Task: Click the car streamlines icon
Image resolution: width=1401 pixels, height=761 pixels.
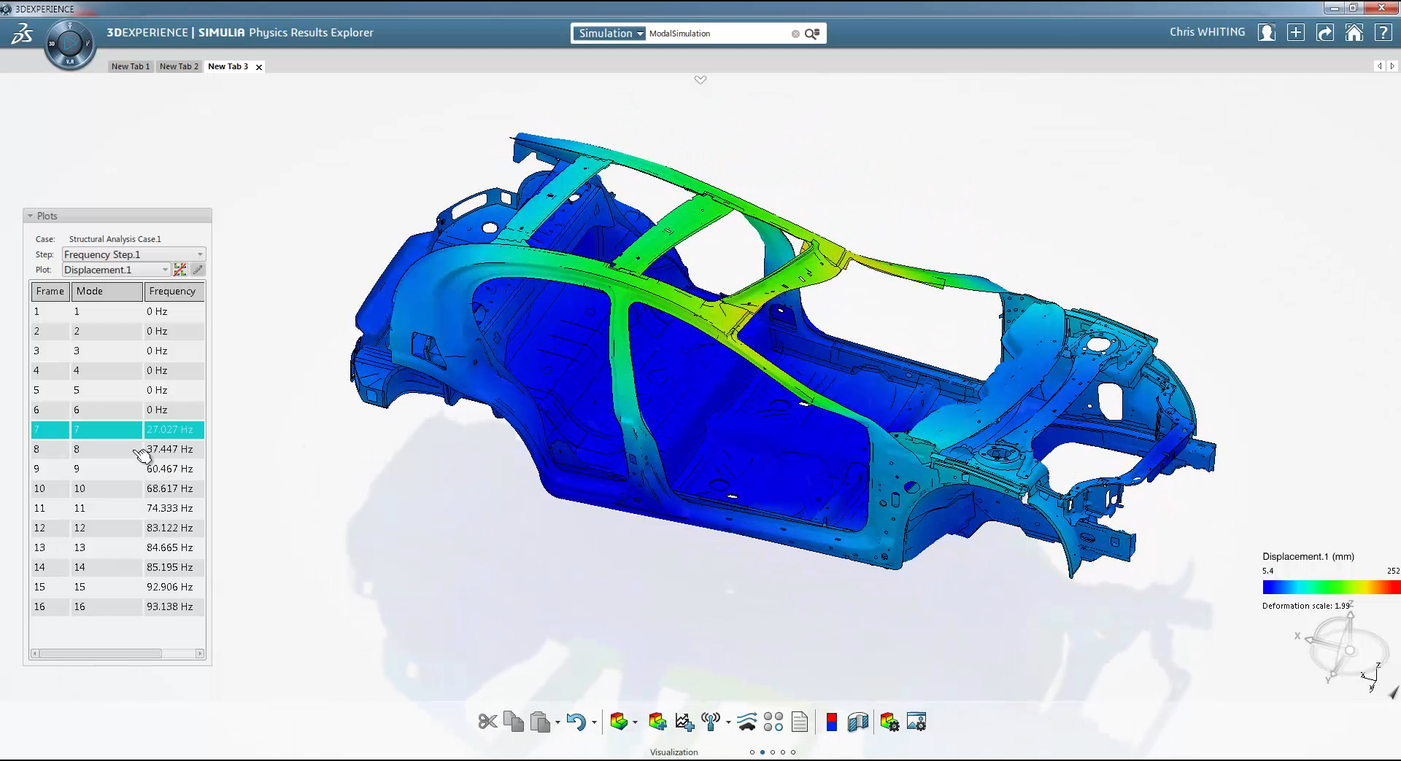Action: pos(747,722)
